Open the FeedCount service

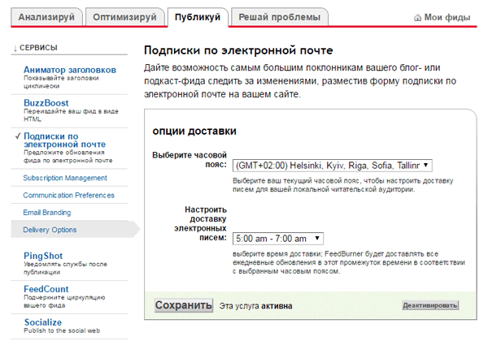coord(46,289)
